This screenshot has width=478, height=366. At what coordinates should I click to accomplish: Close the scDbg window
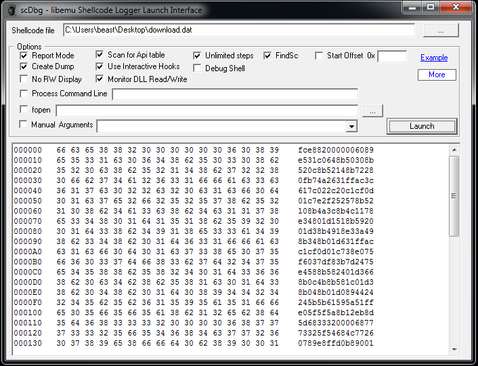coord(456,7)
